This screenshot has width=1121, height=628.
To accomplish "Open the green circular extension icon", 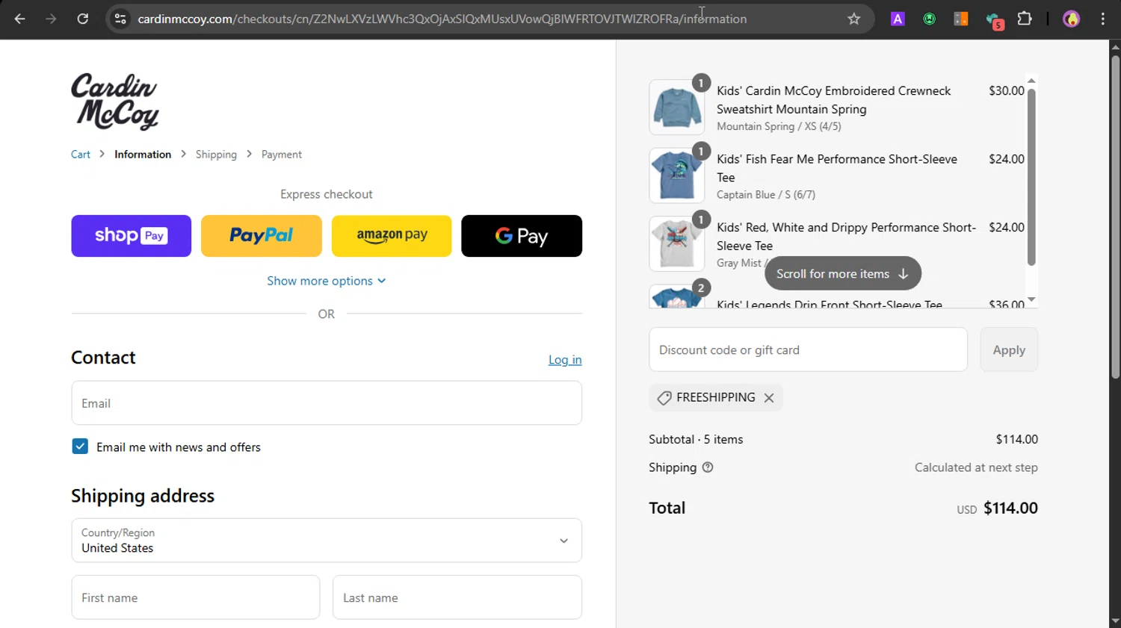I will point(929,19).
